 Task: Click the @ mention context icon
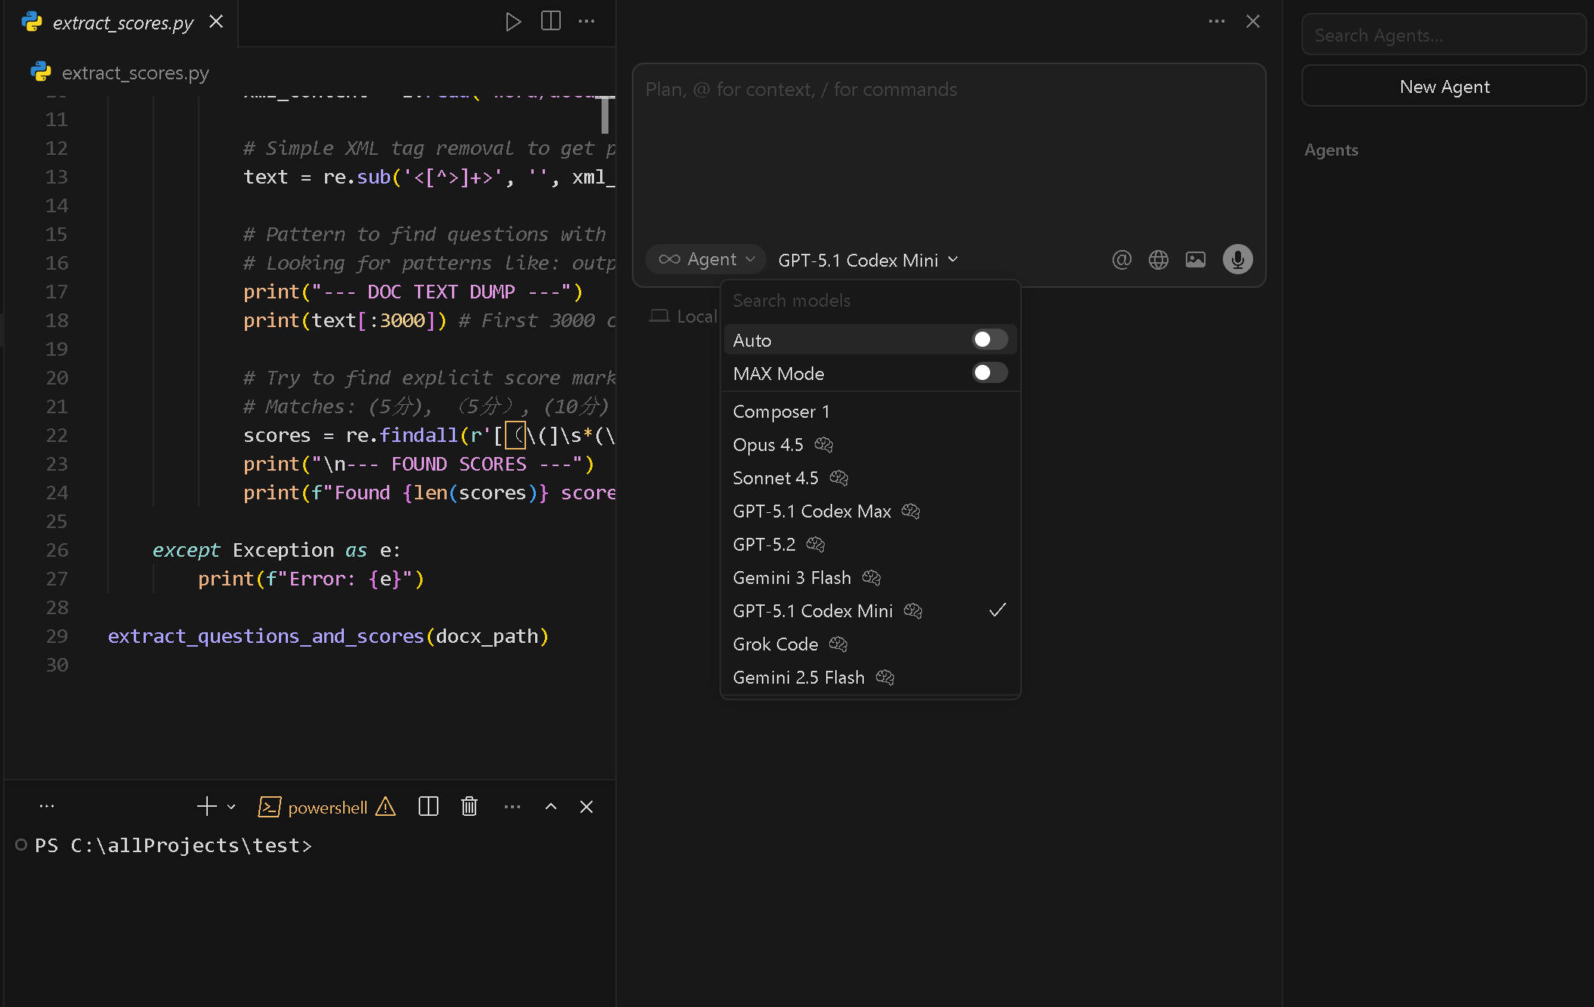(1122, 260)
